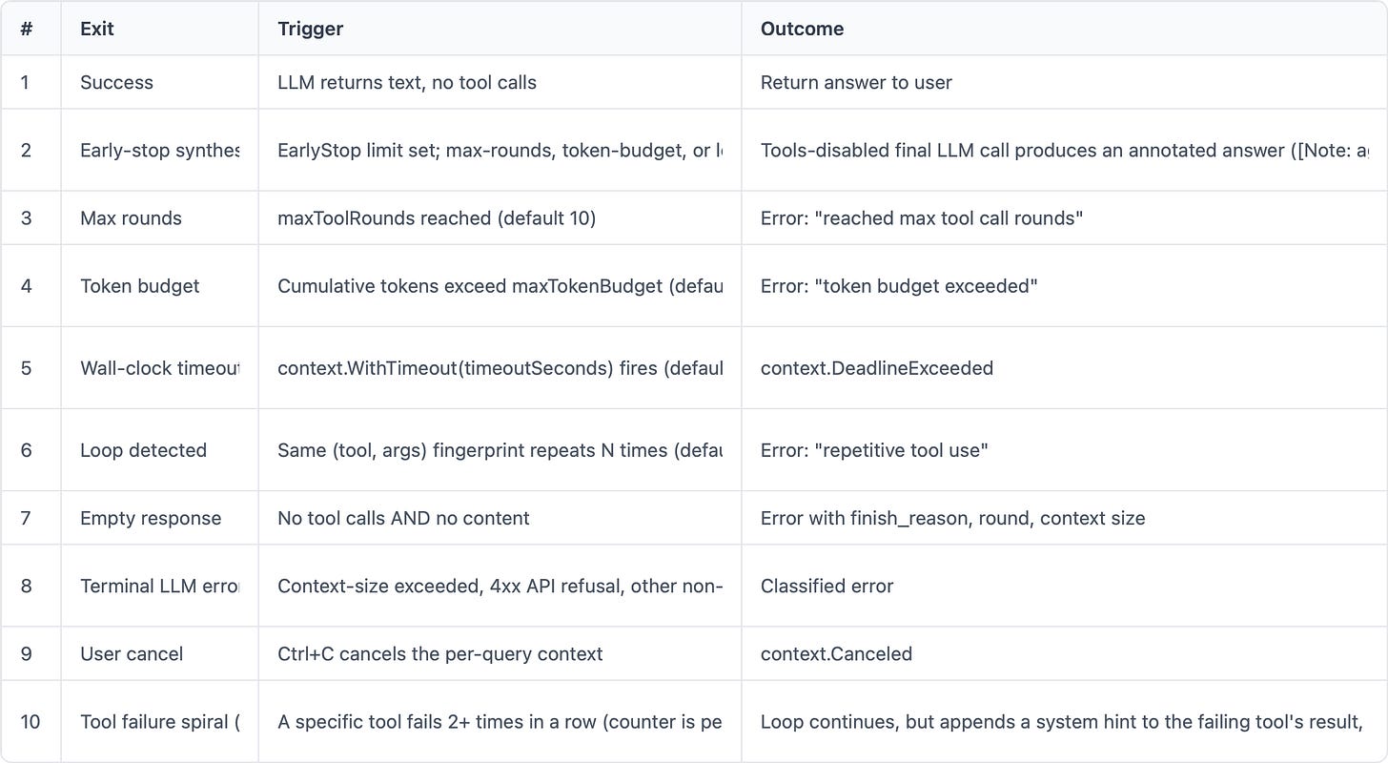Select the Success exit cell
The image size is (1388, 763).
tap(159, 82)
